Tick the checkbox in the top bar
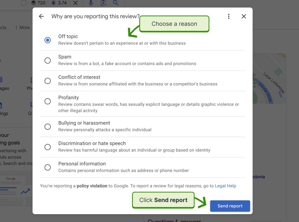This screenshot has width=299, height=222. coord(24,3)
